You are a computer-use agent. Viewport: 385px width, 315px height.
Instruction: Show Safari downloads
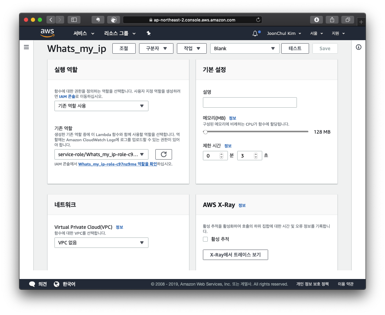316,20
